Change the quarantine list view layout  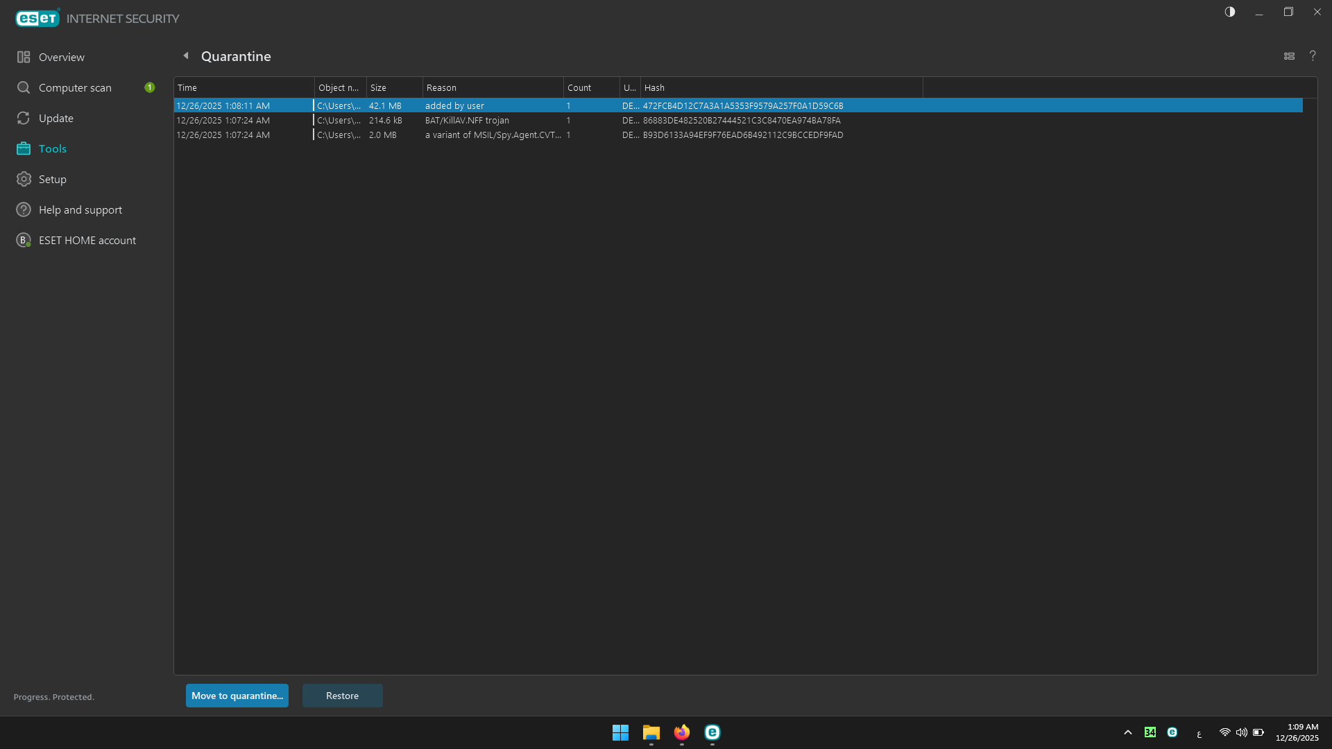tap(1289, 56)
